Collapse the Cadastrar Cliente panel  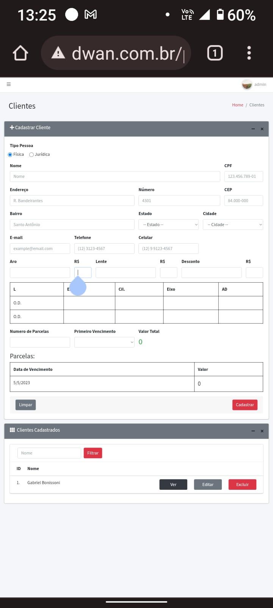[253, 129]
